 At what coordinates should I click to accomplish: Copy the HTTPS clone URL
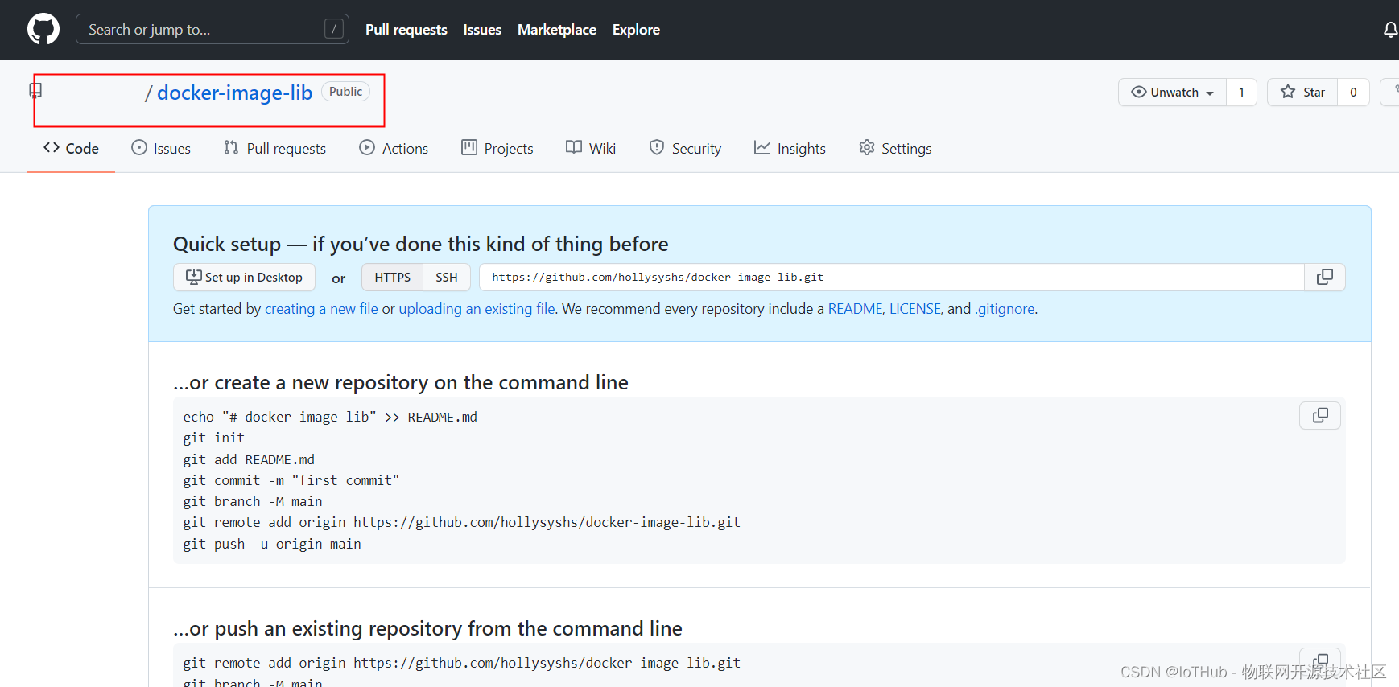tap(1324, 277)
